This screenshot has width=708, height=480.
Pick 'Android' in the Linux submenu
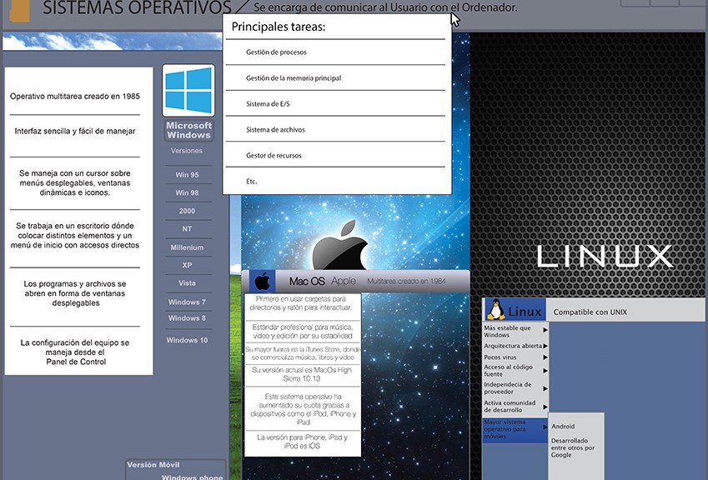(x=563, y=427)
